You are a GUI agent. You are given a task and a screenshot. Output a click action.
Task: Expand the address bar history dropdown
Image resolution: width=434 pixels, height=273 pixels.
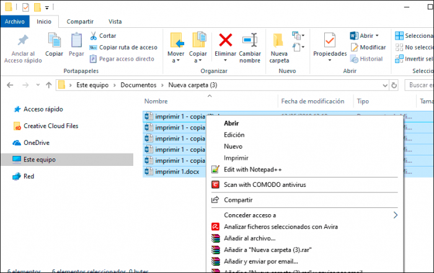(385, 85)
